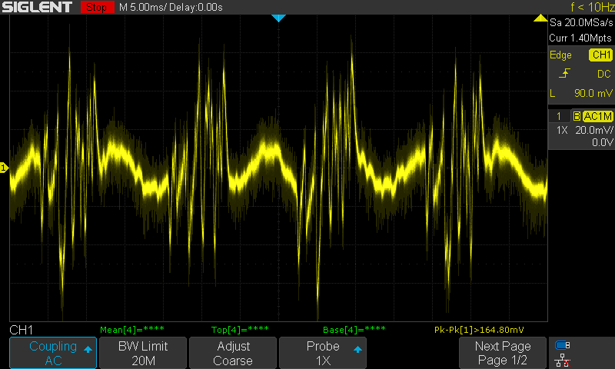Select the Adjust Coarse button
Viewport: 615px width, 369px height.
(x=233, y=353)
